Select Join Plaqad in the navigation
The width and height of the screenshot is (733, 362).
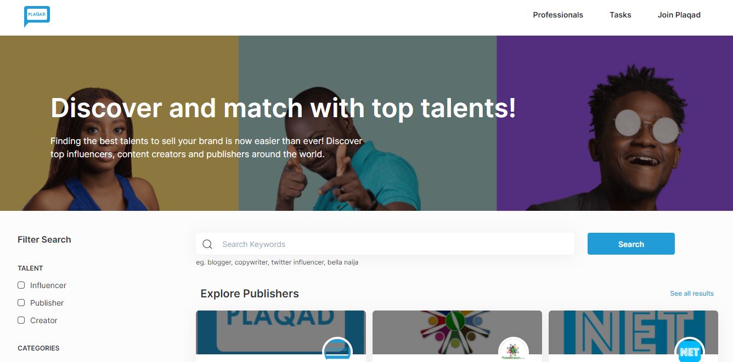(679, 15)
